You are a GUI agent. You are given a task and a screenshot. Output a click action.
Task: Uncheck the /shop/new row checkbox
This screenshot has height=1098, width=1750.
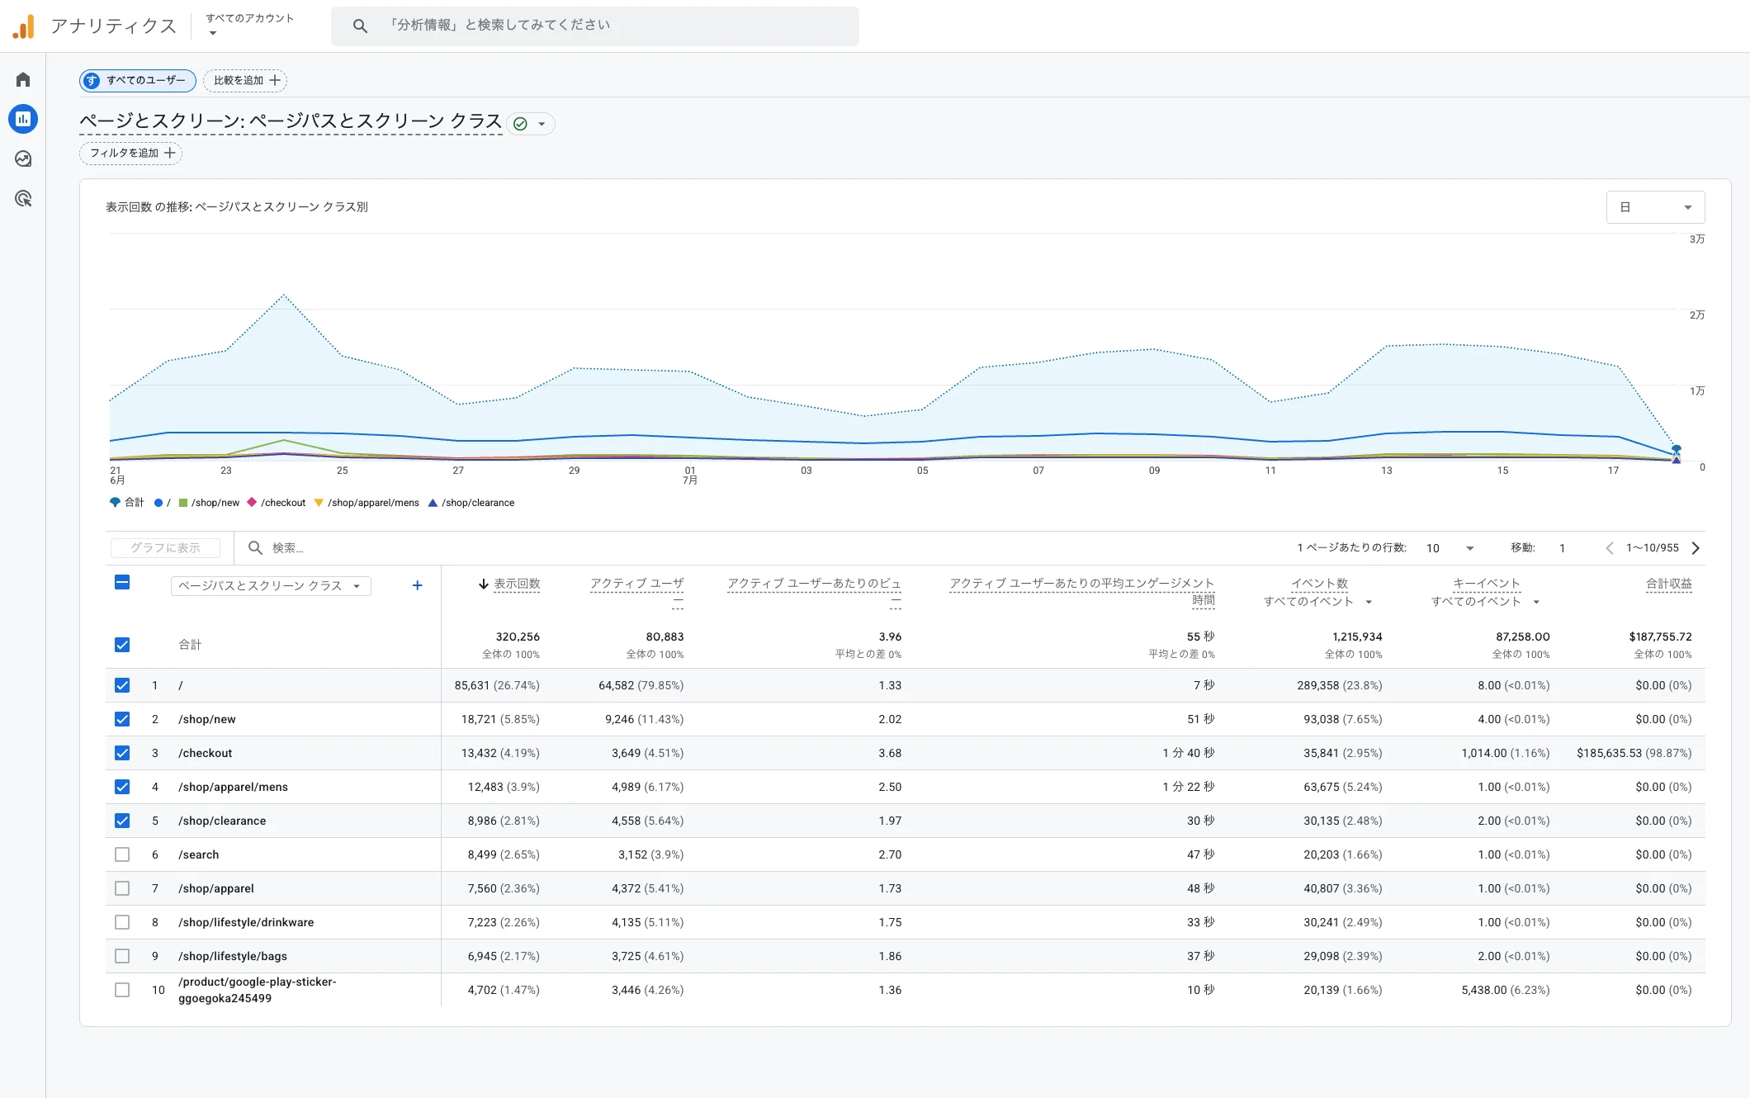(x=122, y=719)
